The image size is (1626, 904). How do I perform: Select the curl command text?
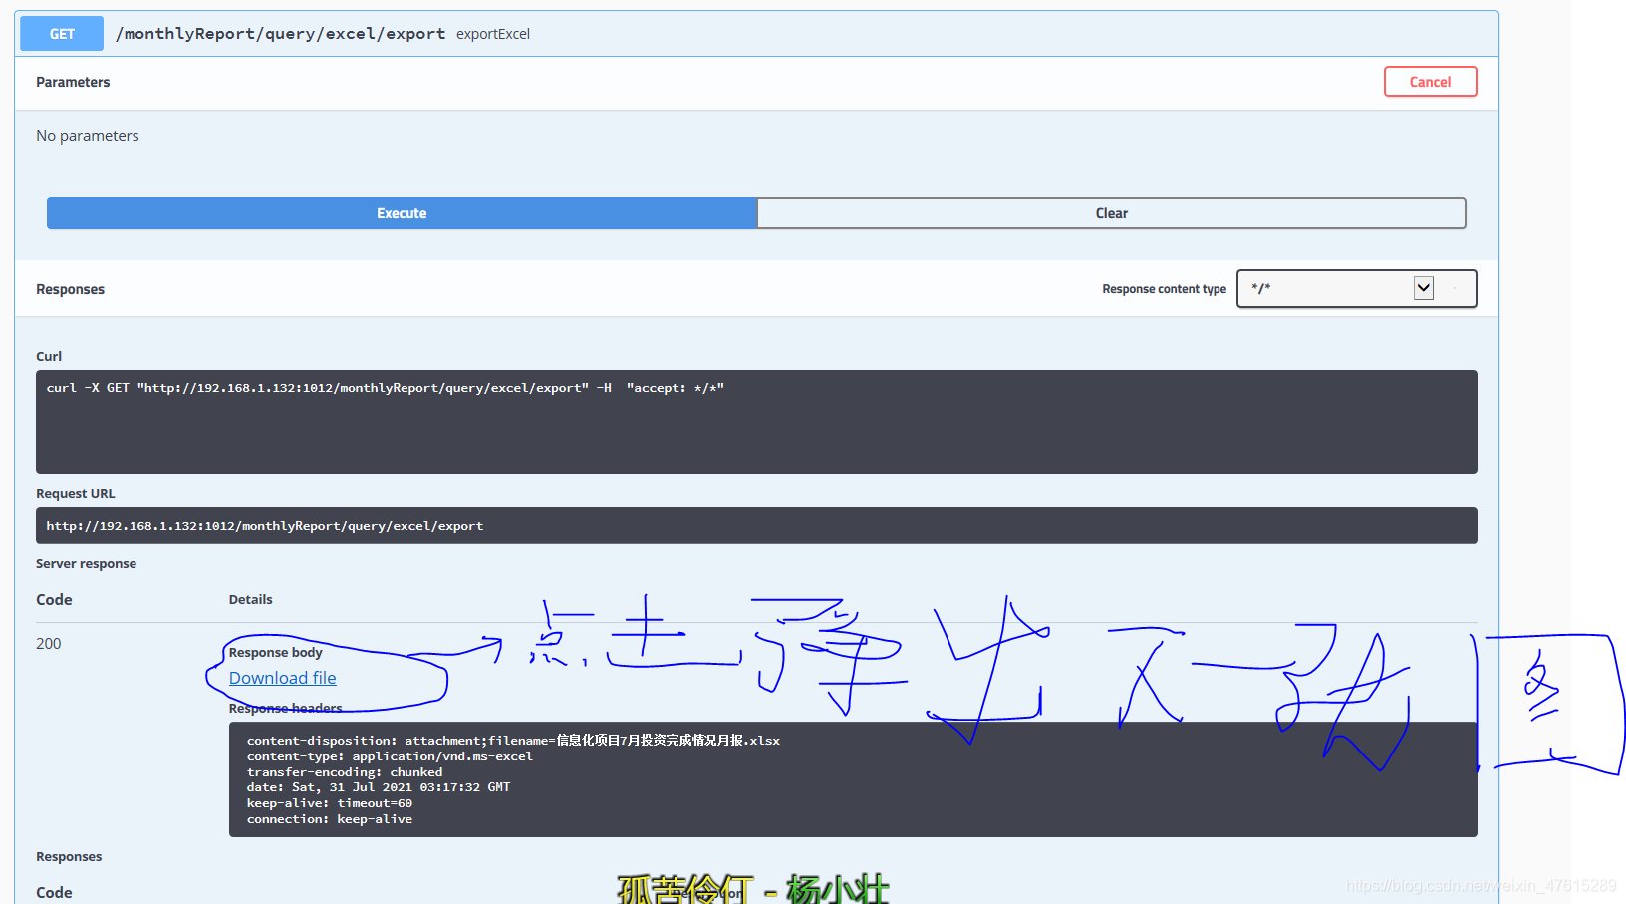(386, 388)
